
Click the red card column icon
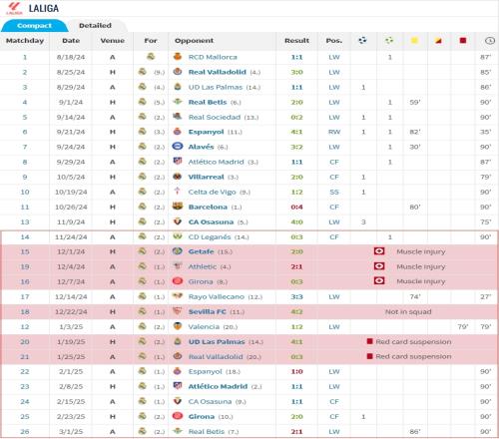(463, 41)
